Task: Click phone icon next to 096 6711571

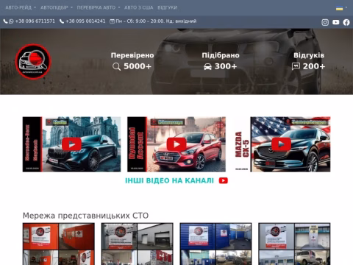Action: (x=5, y=21)
